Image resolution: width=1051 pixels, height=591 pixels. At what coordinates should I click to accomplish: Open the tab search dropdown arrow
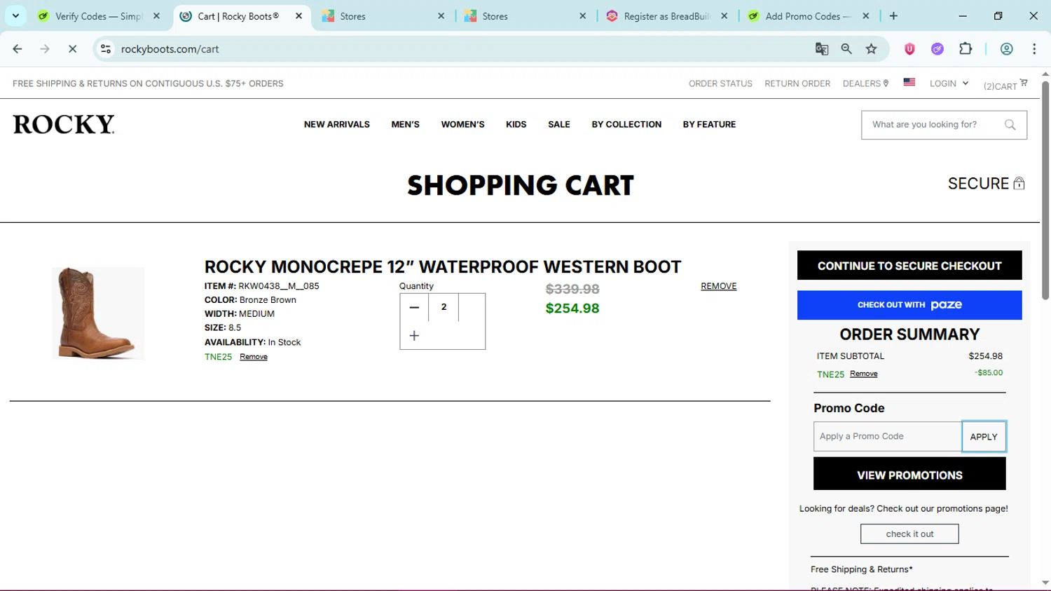[15, 15]
